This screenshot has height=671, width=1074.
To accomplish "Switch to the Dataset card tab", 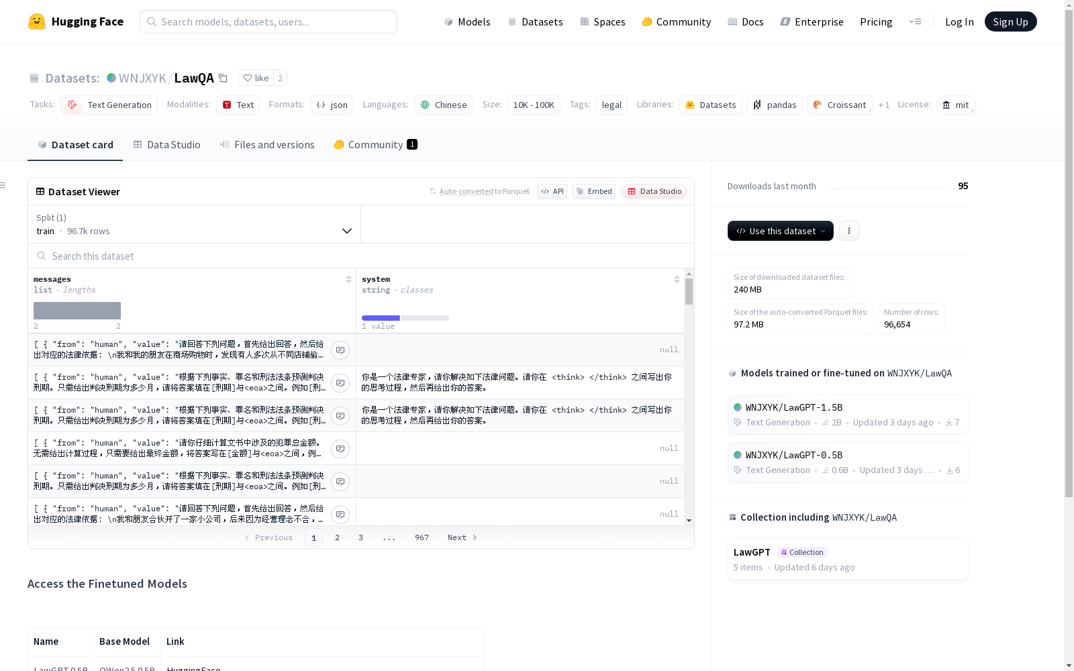I will coord(75,144).
